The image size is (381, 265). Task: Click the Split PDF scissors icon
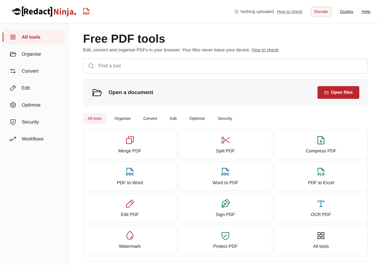[x=225, y=140]
